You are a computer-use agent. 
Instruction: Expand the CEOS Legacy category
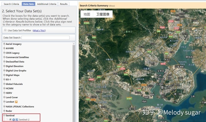pyautogui.click(x=4, y=53)
